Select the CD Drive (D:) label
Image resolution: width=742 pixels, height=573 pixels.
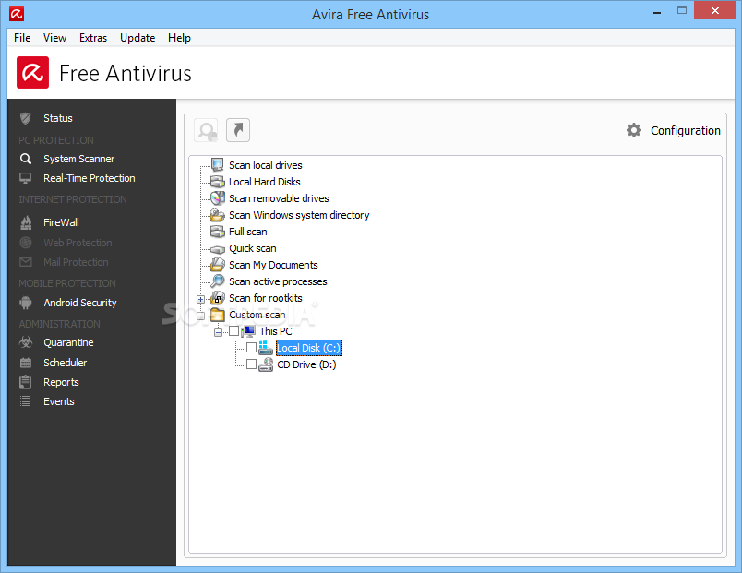pos(306,364)
